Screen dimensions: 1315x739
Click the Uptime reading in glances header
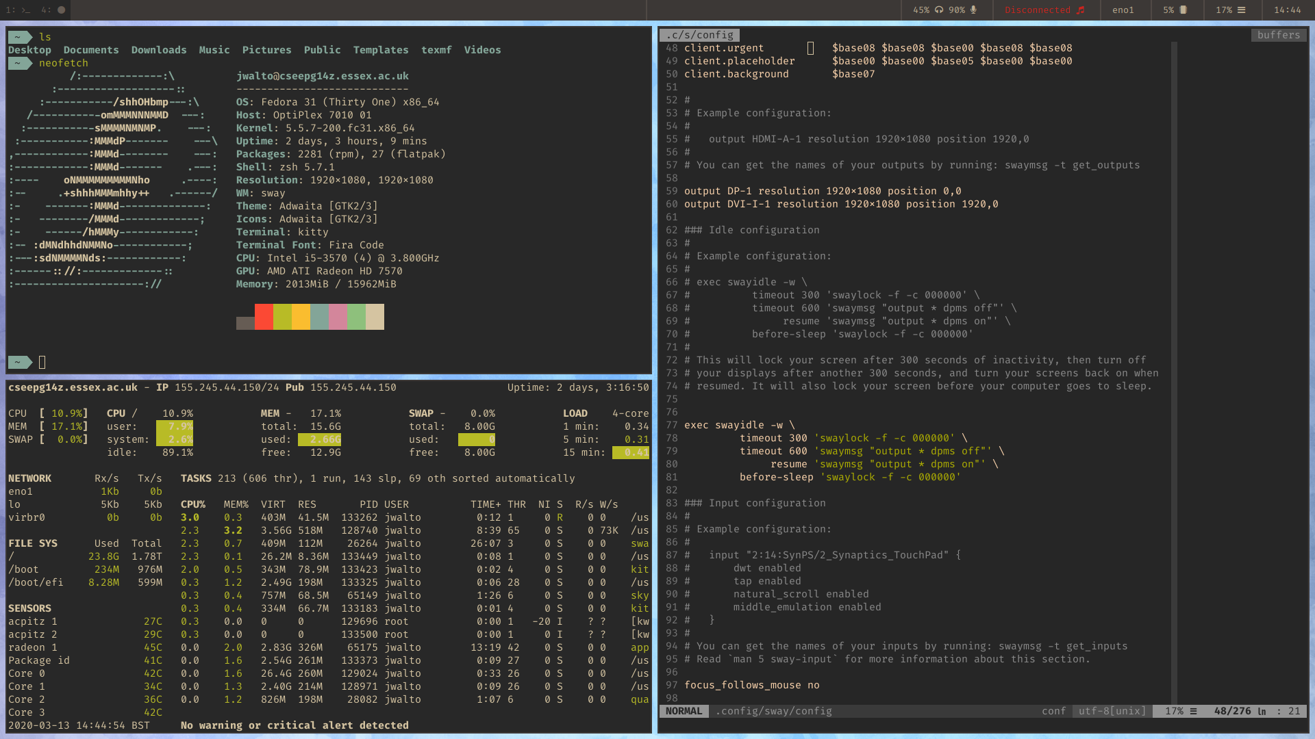point(578,387)
